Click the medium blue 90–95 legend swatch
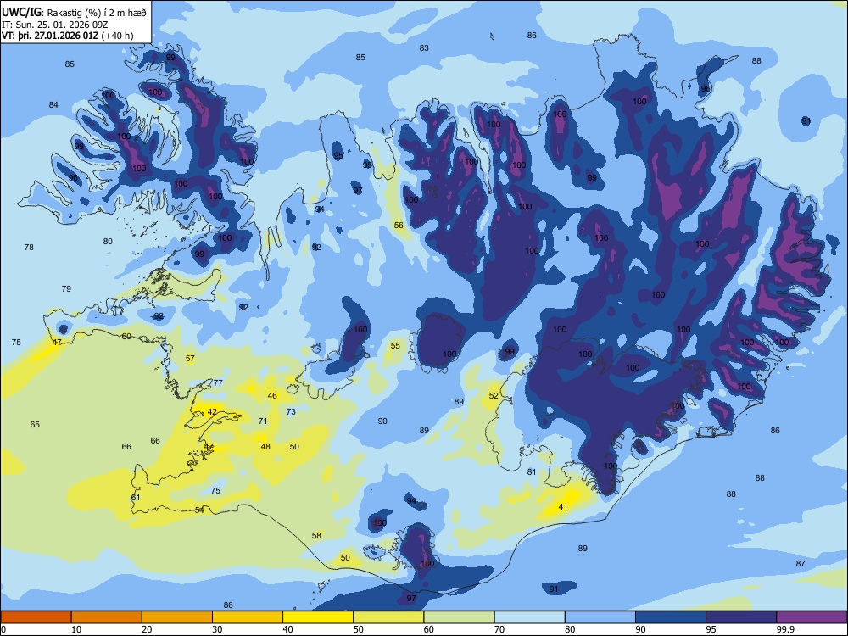Image resolution: width=848 pixels, height=636 pixels. pos(671,617)
